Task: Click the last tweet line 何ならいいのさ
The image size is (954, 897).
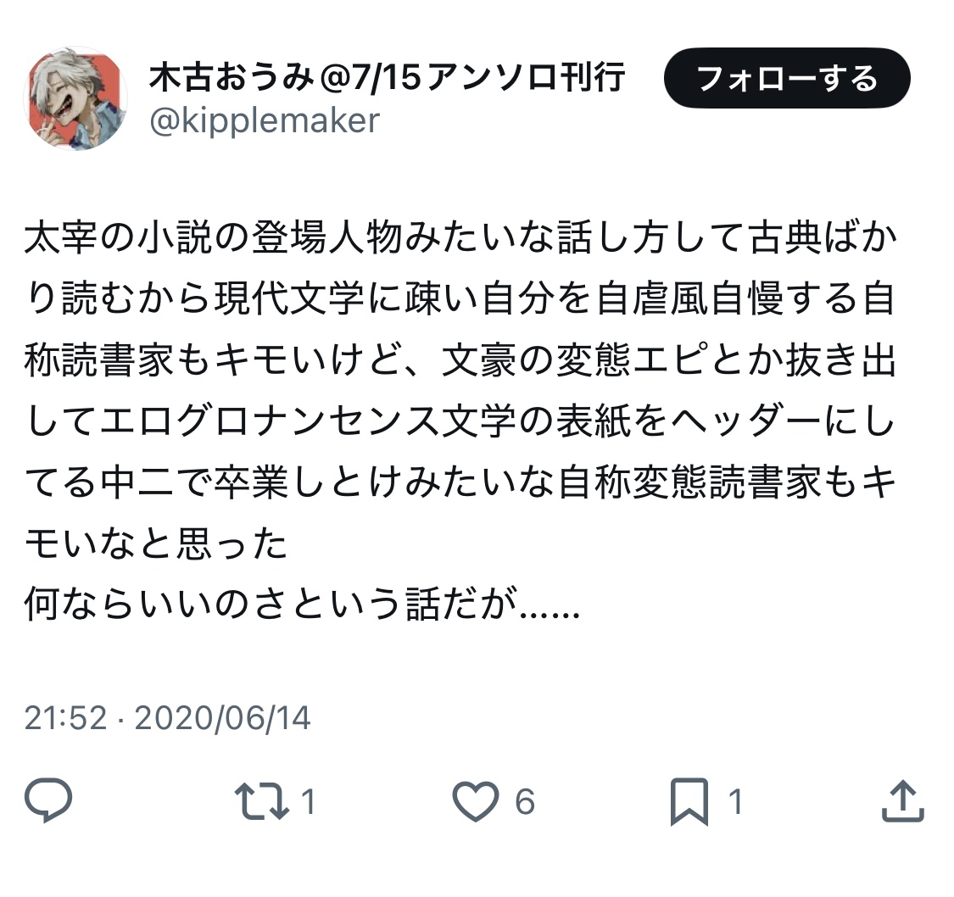Action: pos(302,604)
